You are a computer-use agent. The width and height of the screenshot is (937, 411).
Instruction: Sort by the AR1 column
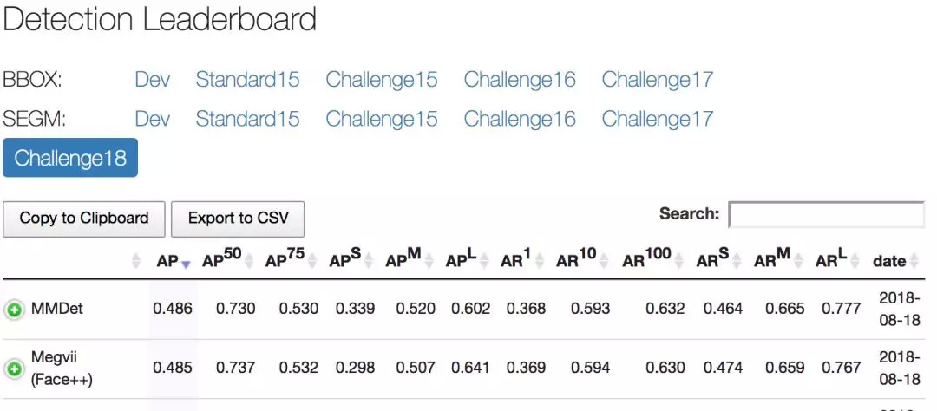pos(517,260)
